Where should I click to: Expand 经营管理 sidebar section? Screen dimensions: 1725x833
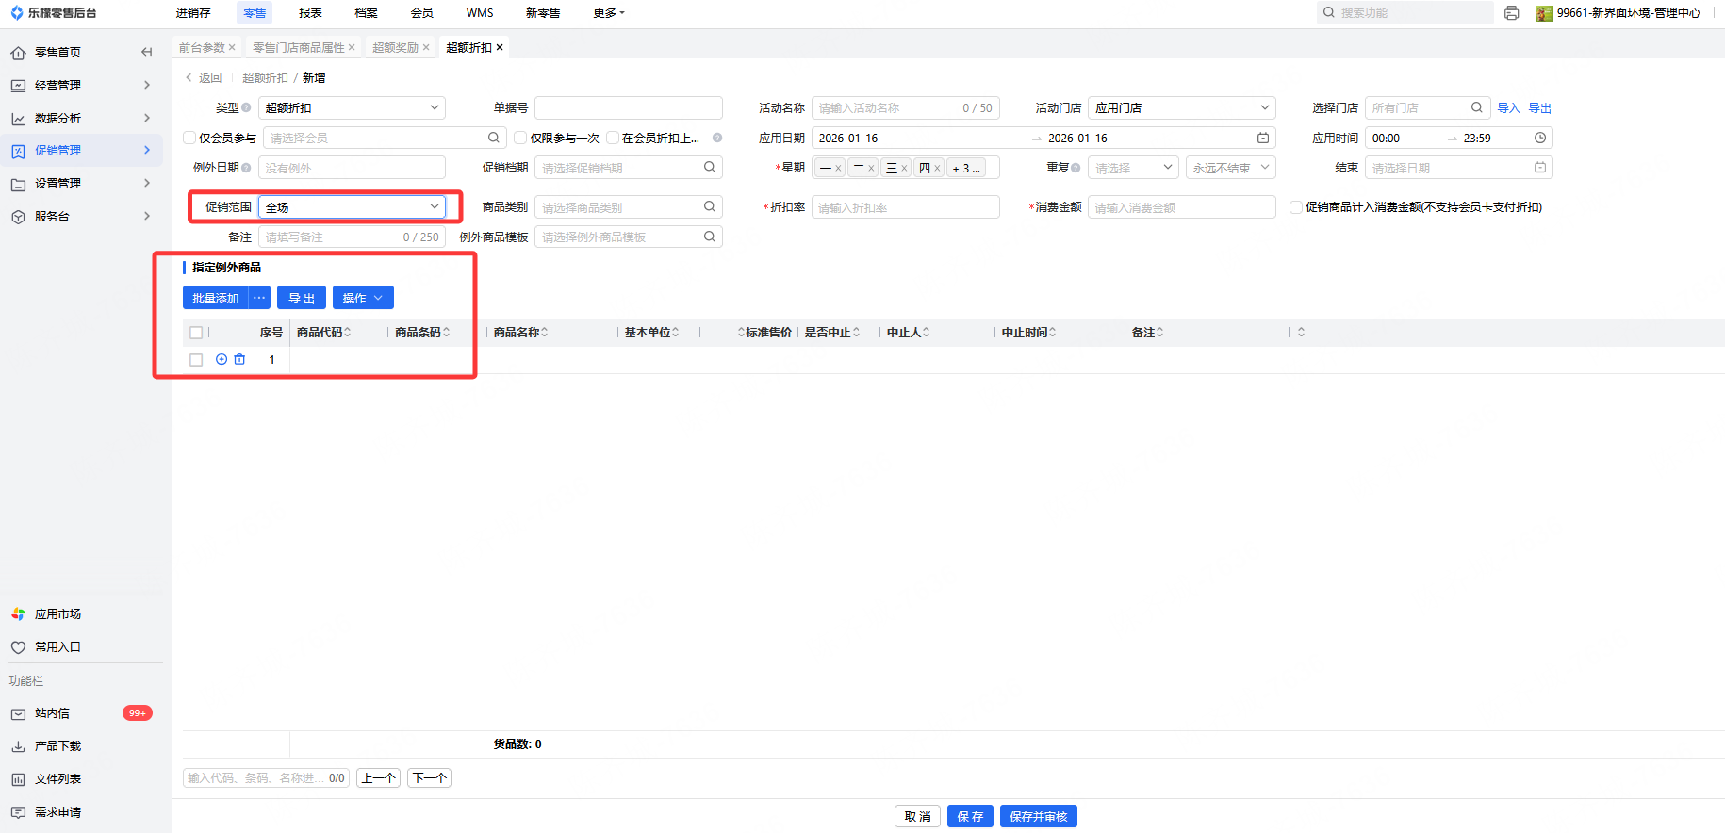click(81, 85)
